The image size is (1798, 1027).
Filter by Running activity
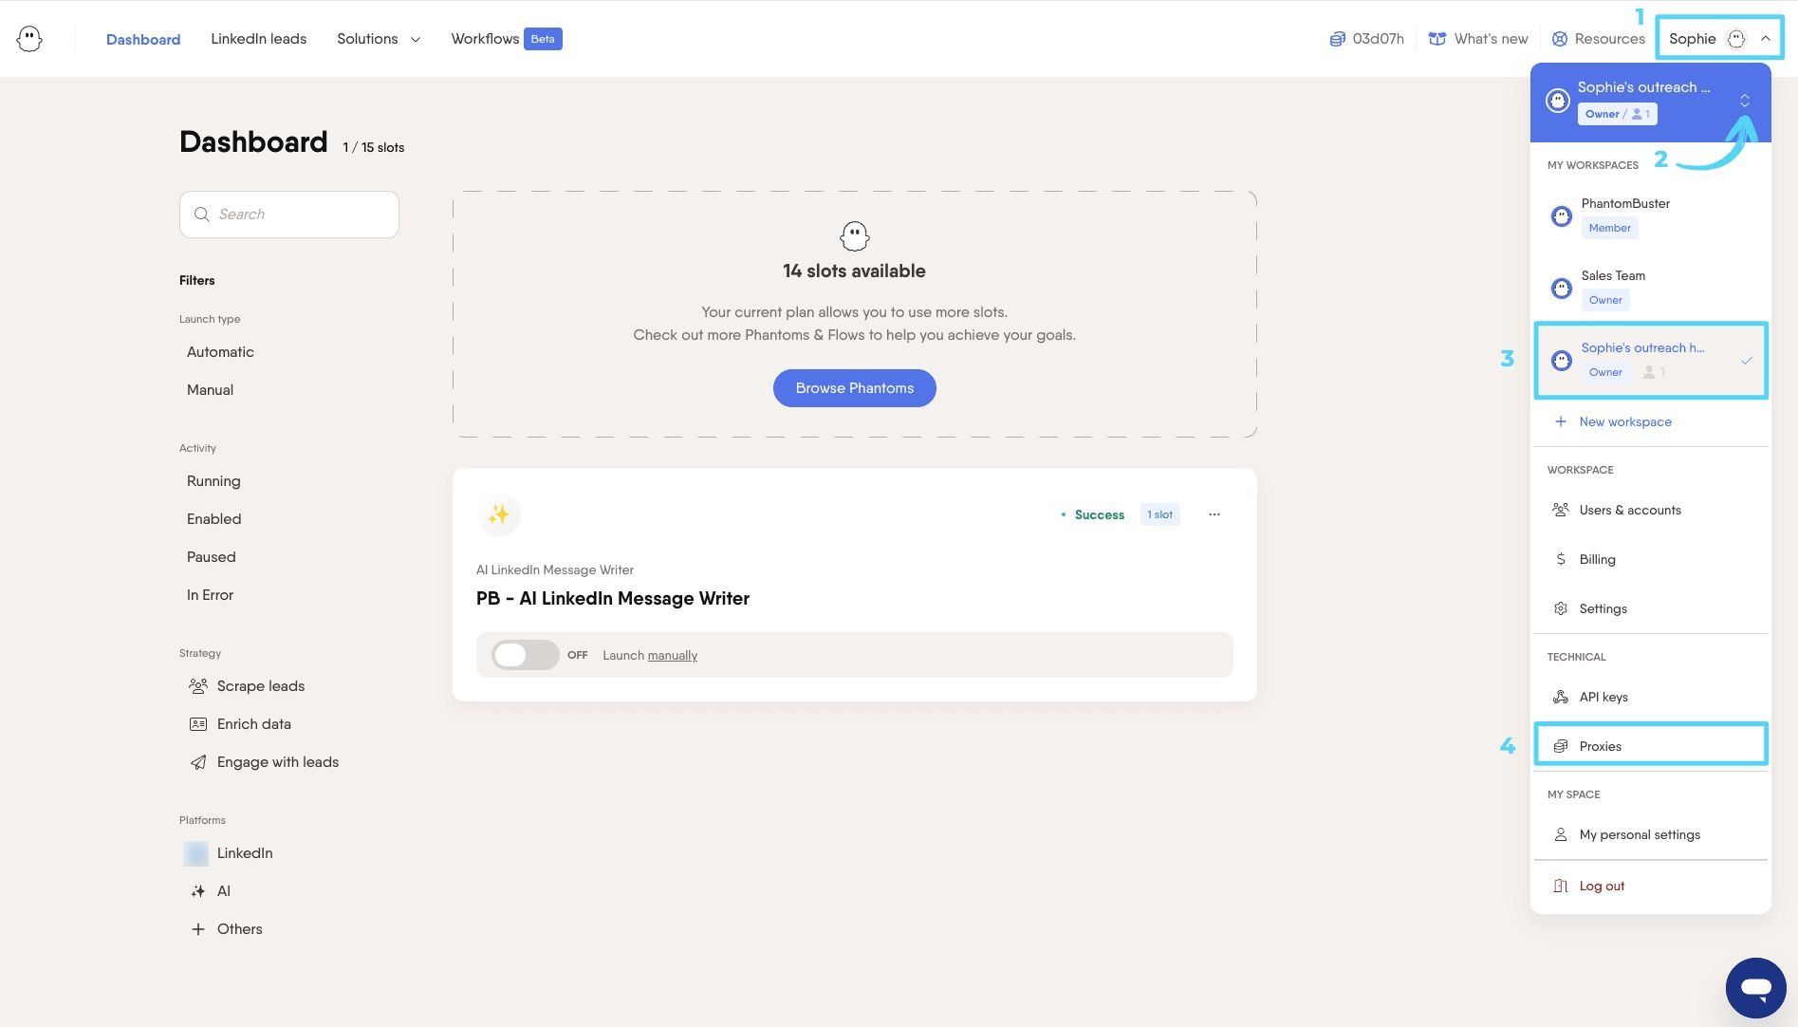tap(213, 481)
